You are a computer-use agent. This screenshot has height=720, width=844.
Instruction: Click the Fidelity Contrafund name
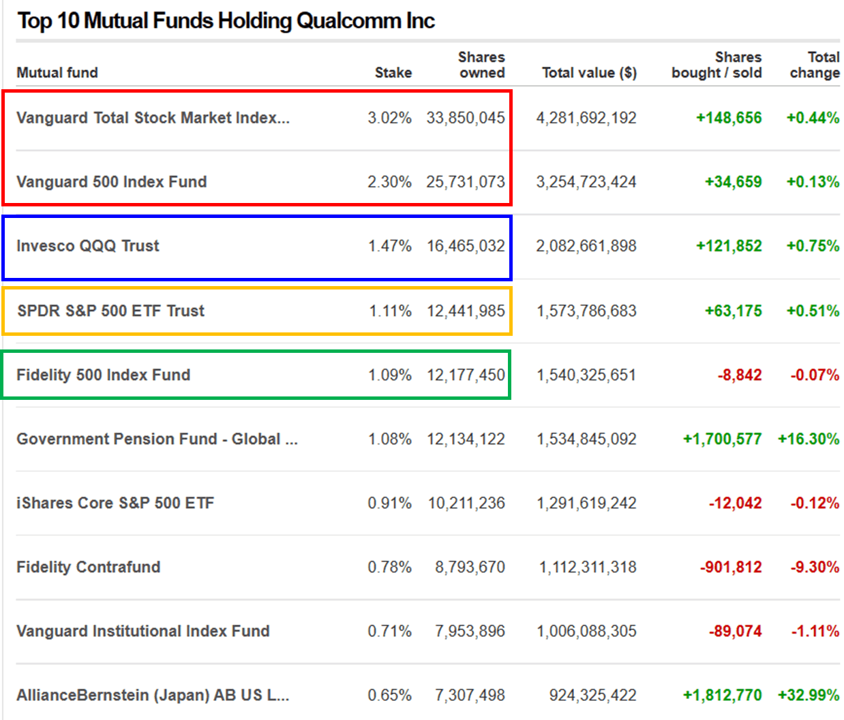click(89, 567)
